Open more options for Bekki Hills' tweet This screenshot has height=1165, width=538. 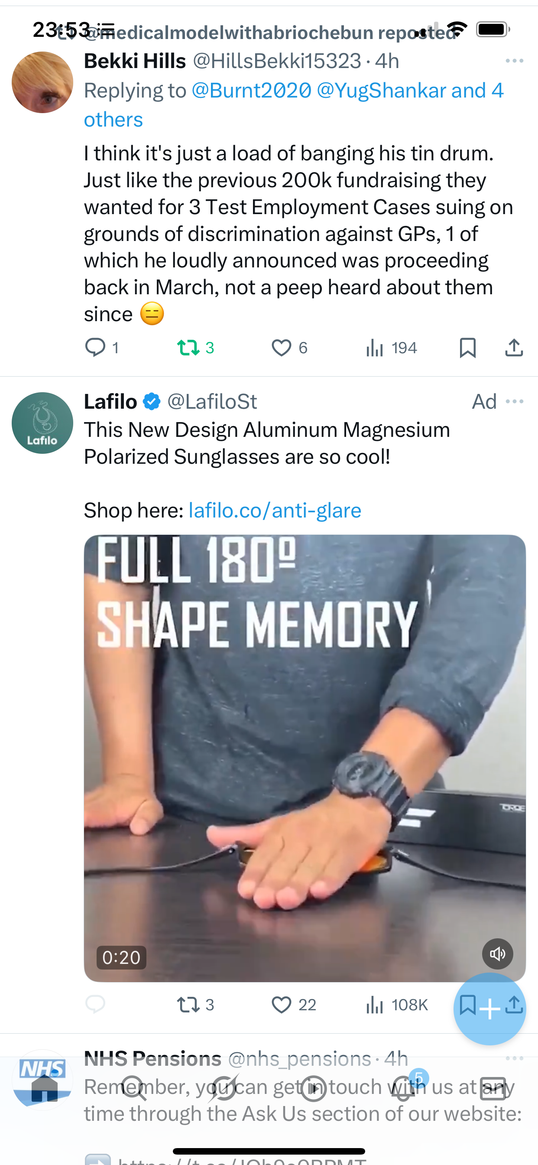click(515, 61)
